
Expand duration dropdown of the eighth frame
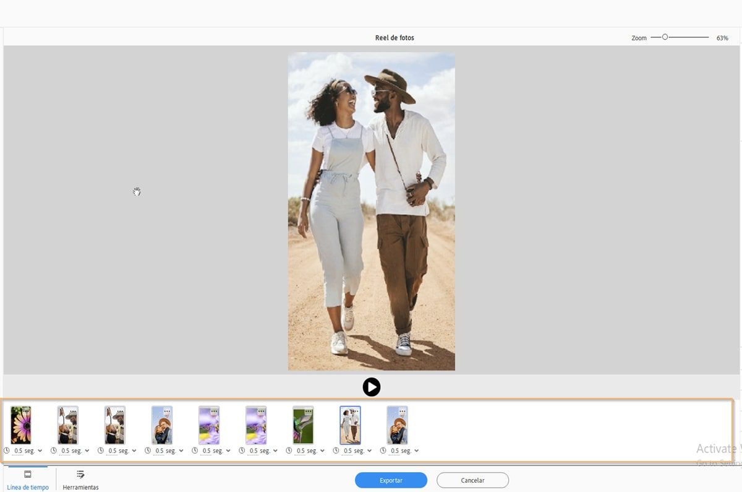click(369, 451)
